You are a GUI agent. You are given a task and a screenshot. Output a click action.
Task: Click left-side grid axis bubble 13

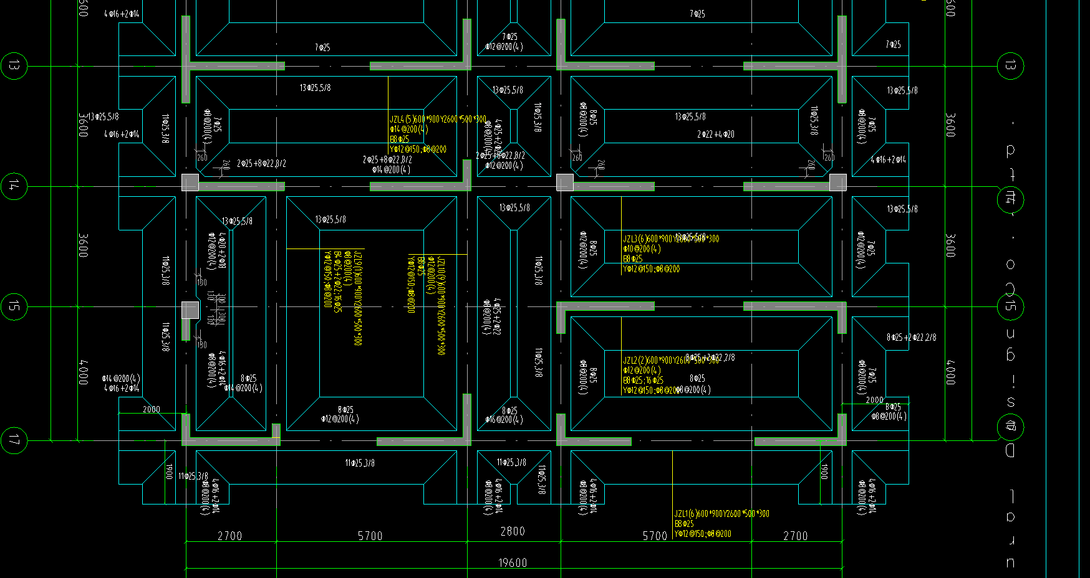pyautogui.click(x=14, y=66)
